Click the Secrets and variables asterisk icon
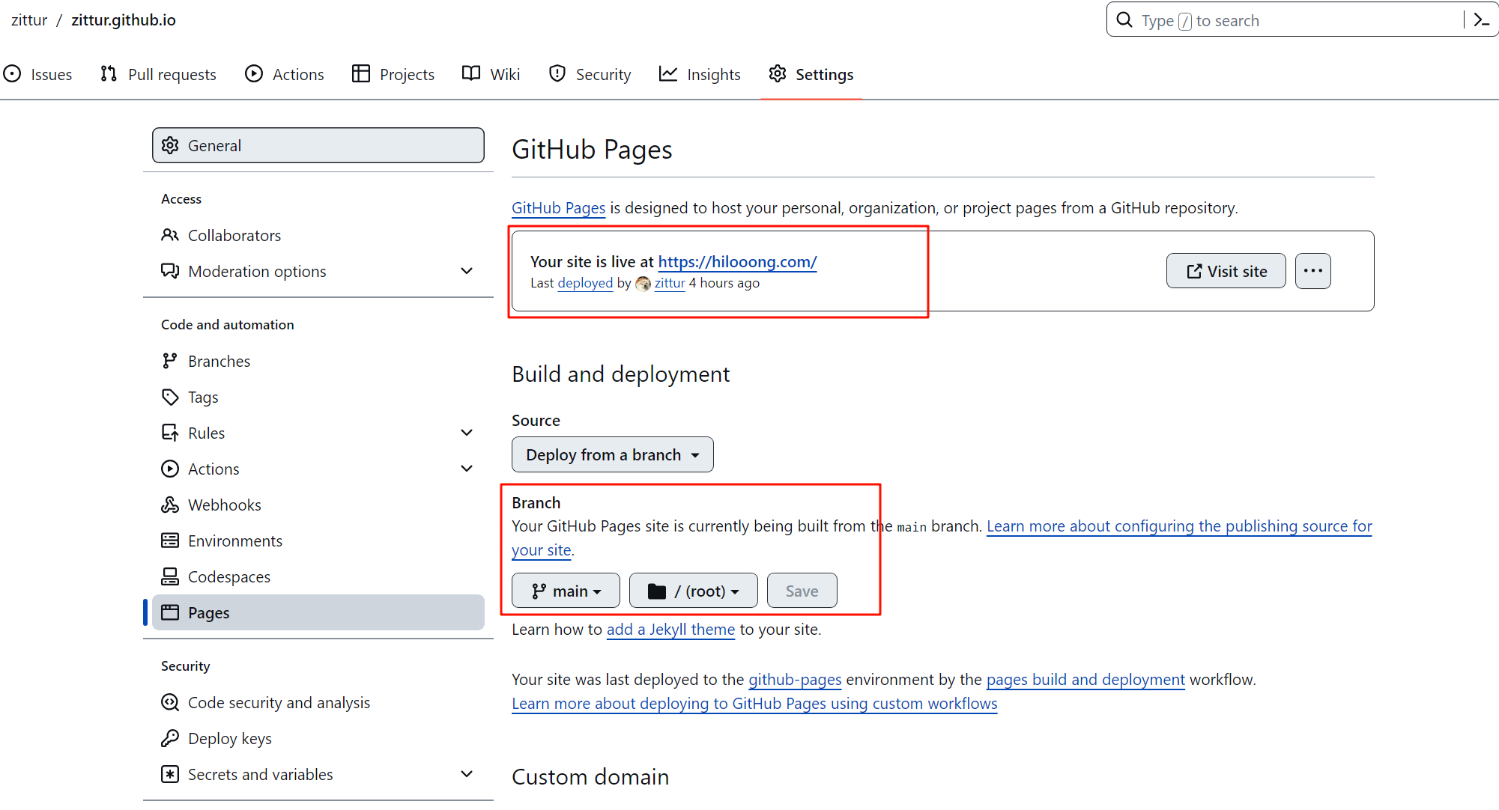This screenshot has height=810, width=1499. pos(170,774)
